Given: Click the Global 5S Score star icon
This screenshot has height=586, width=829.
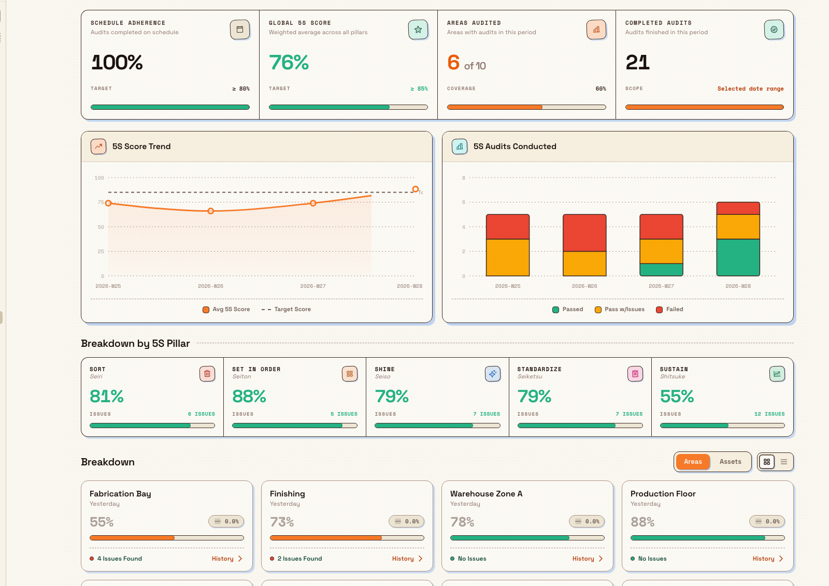Looking at the screenshot, I should (x=418, y=30).
